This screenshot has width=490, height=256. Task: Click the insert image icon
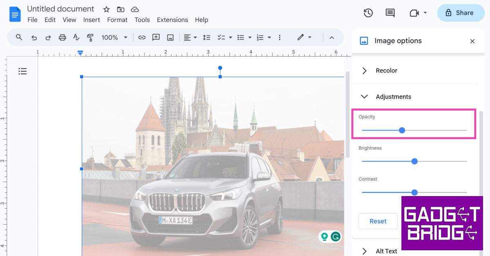(170, 38)
